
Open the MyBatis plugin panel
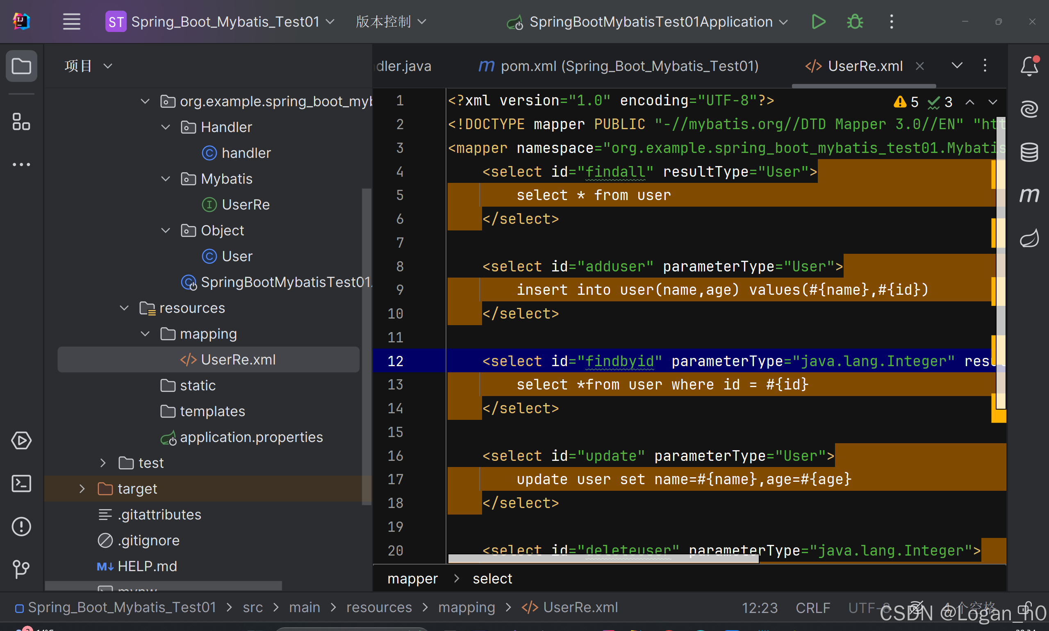[1029, 195]
